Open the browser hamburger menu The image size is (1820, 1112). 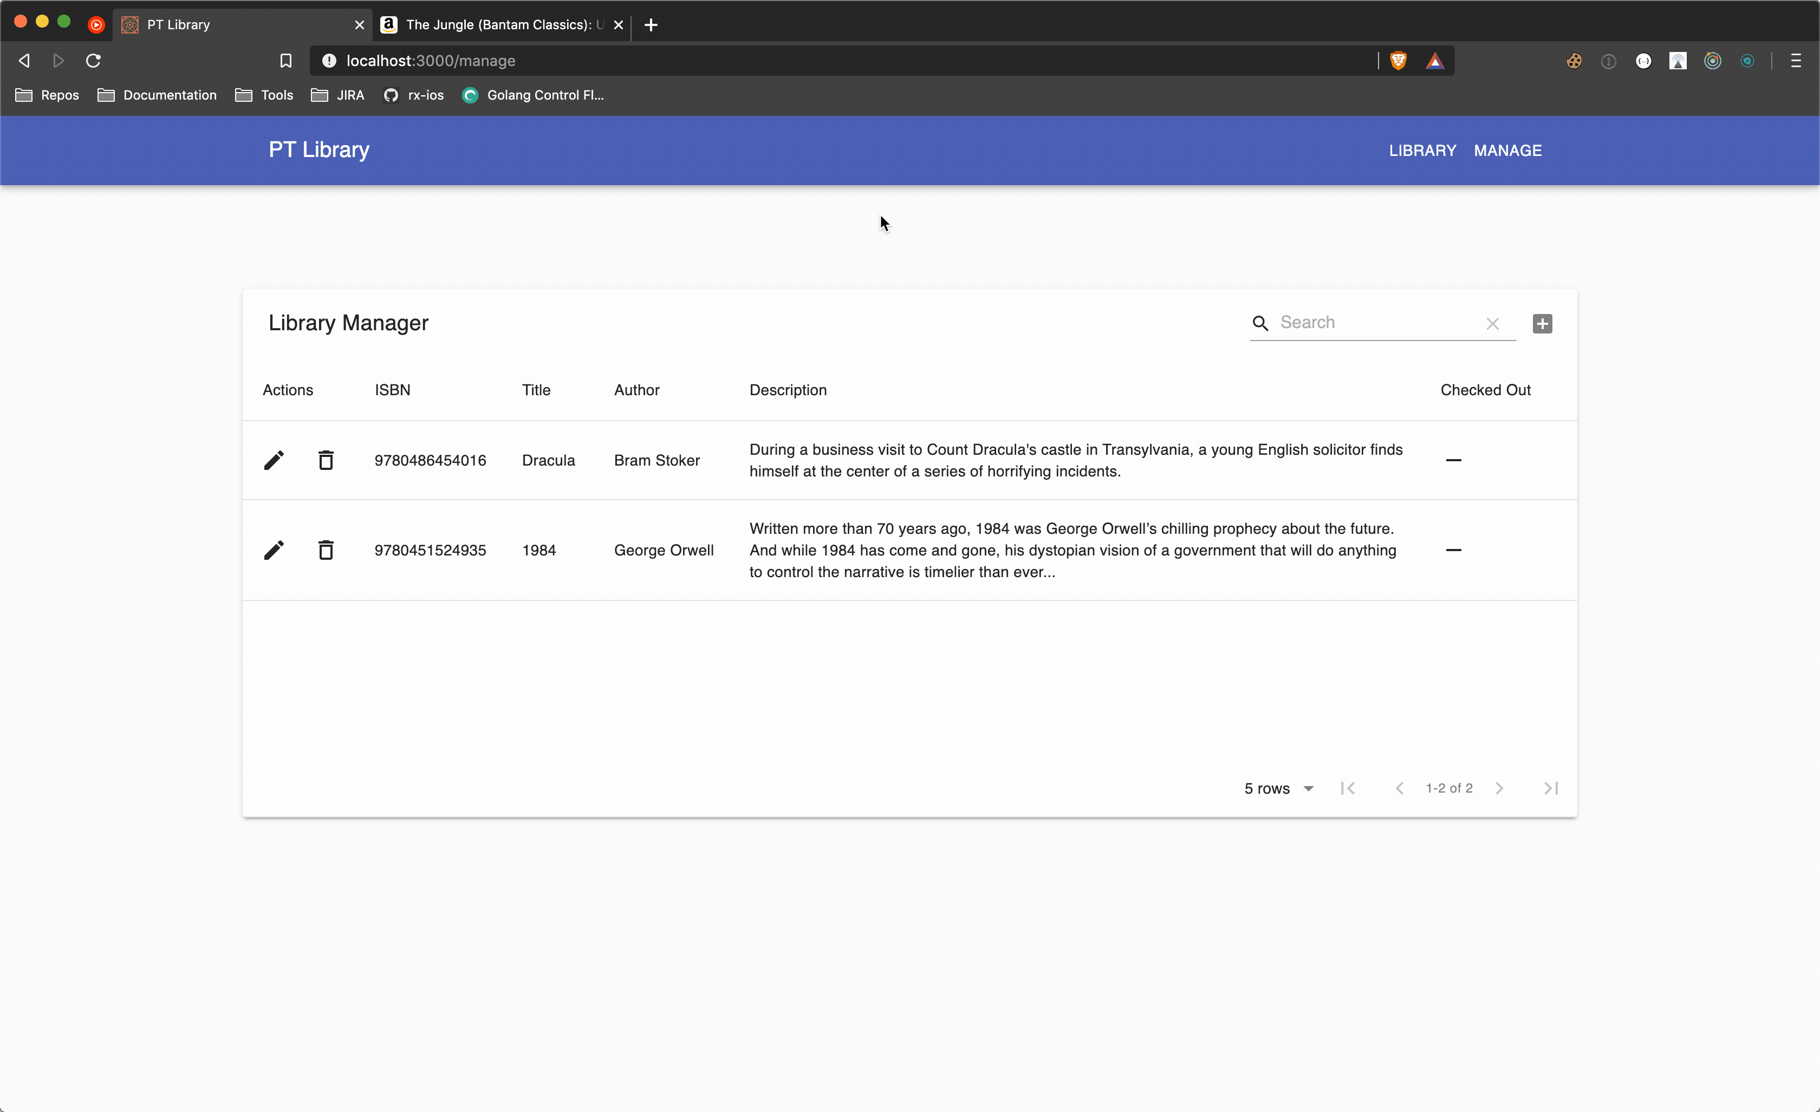(x=1796, y=61)
